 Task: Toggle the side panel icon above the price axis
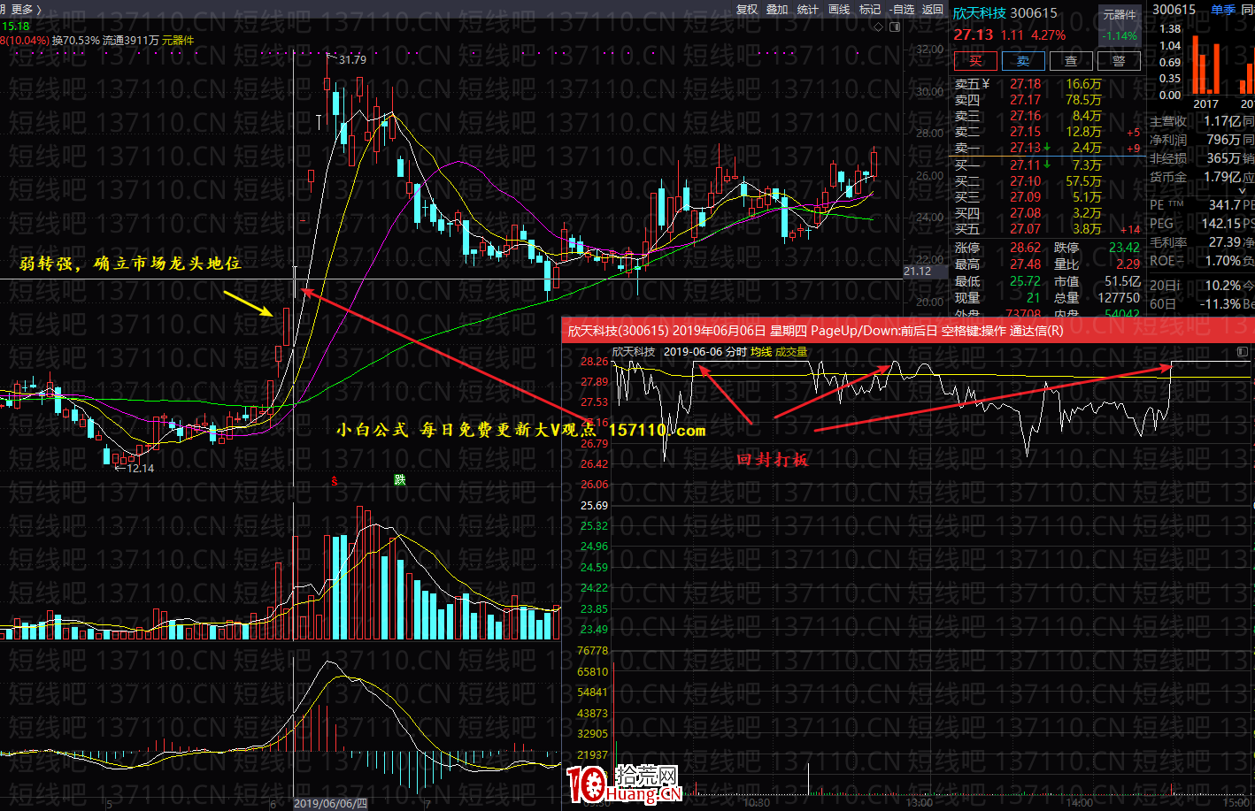895,27
